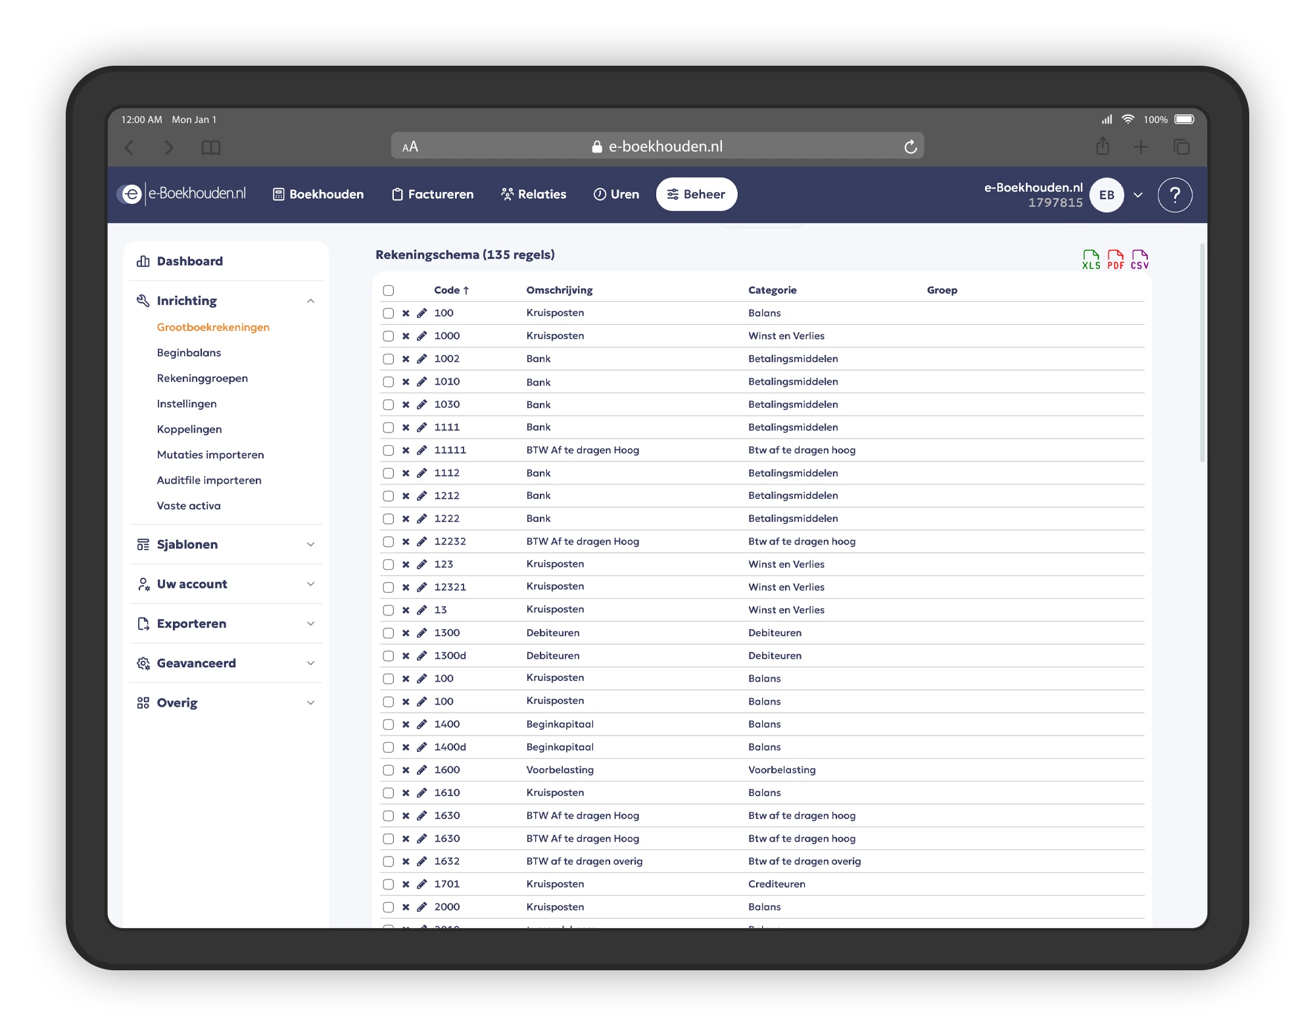Click the pencil edit icon for code 1002
This screenshot has height=1036, width=1315.
[x=422, y=359]
